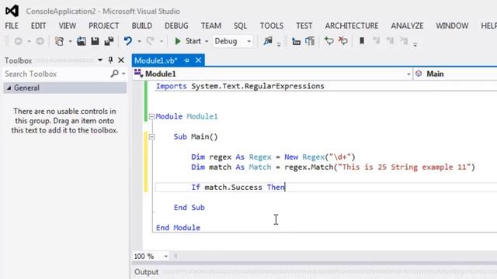
Task: Click the Navigate Backward toolbar icon
Action: [x=19, y=41]
